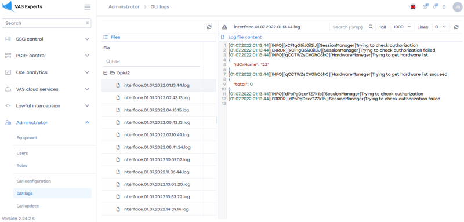Refresh the files list panel

(x=209, y=27)
